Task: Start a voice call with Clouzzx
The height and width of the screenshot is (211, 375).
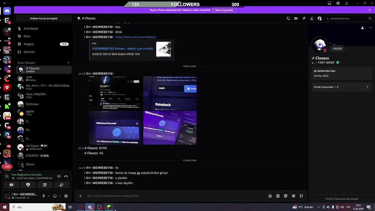Action: coord(288,18)
